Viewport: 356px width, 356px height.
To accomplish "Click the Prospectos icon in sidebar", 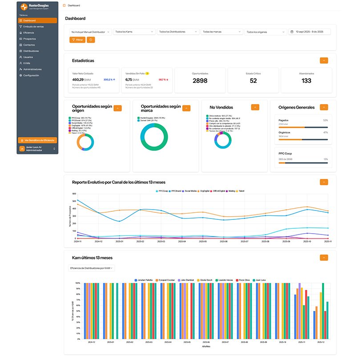I will [20, 39].
